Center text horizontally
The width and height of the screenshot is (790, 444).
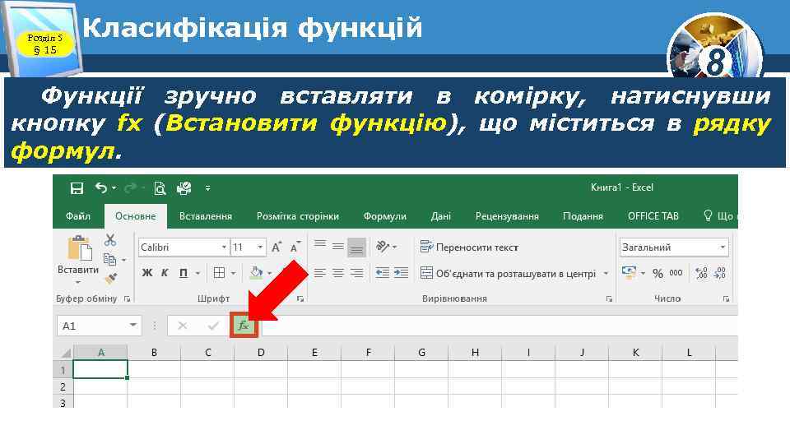pos(338,273)
